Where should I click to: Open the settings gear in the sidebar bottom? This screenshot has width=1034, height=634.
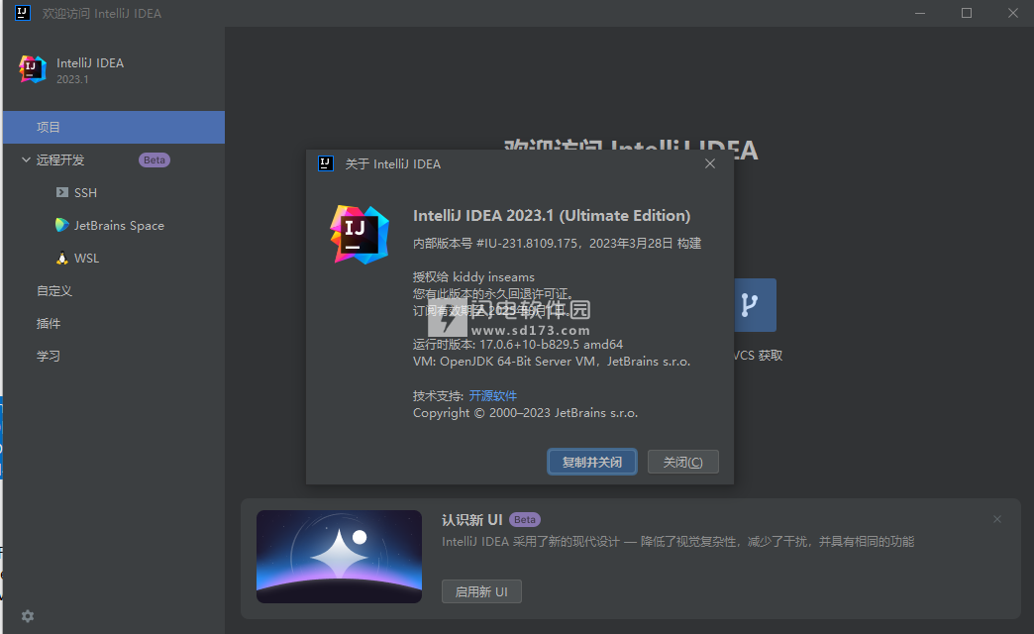(x=27, y=616)
